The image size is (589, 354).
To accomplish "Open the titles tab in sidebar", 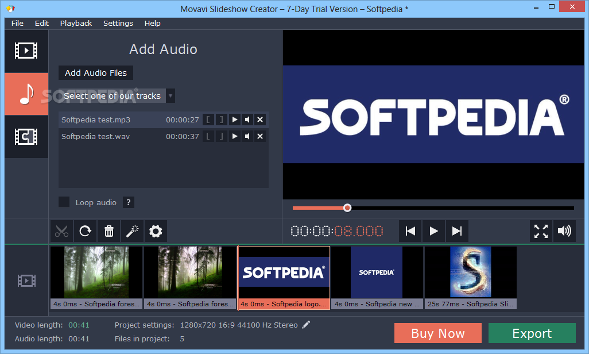I will 26,137.
